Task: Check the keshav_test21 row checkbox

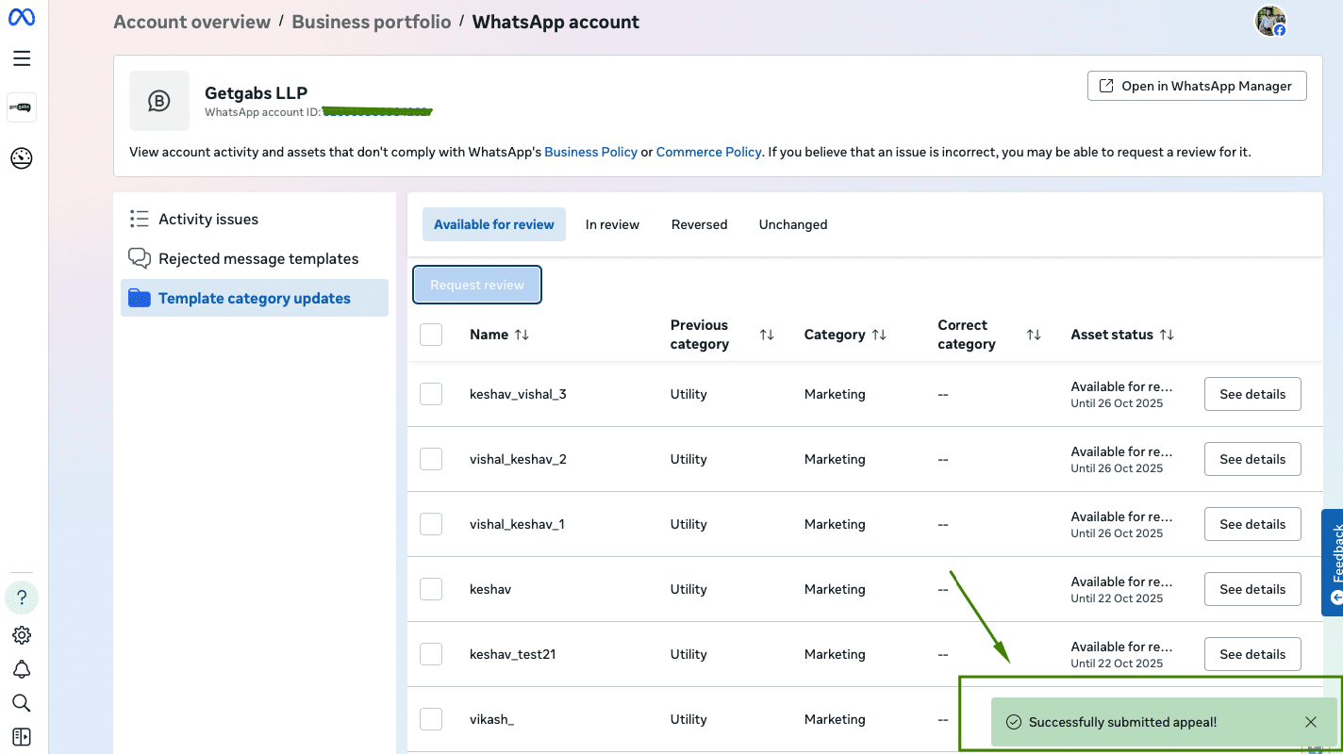Action: 431,654
